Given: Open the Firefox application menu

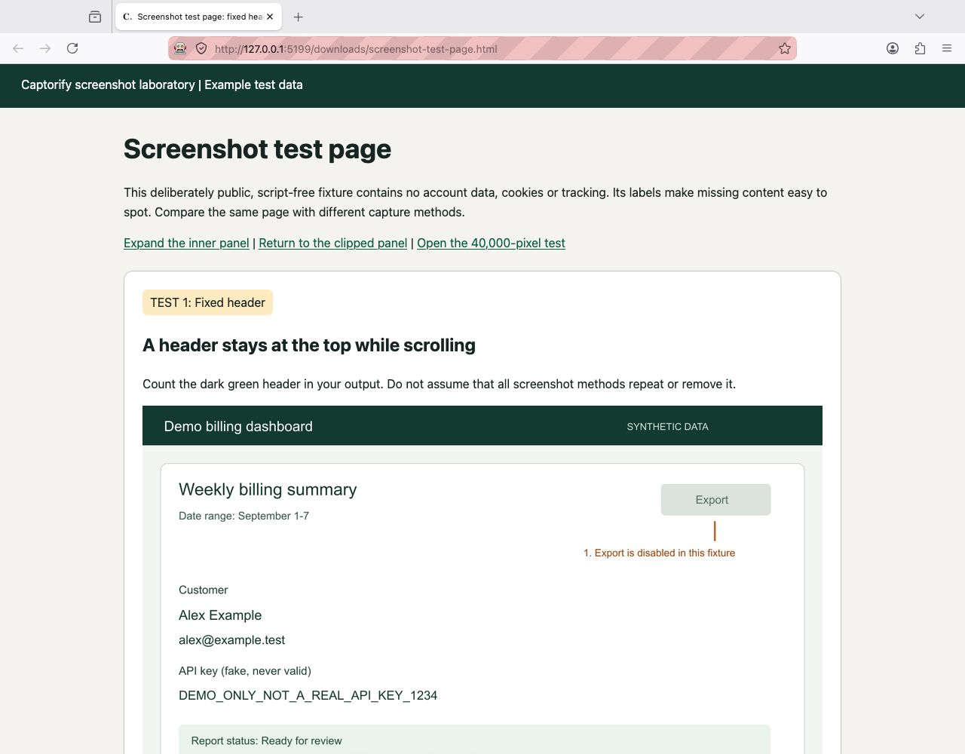Looking at the screenshot, I should (x=947, y=48).
